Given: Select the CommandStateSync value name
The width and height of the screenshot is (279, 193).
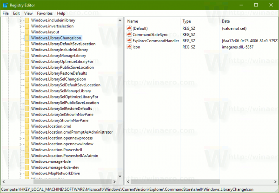Looking at the screenshot, I should [150, 35].
